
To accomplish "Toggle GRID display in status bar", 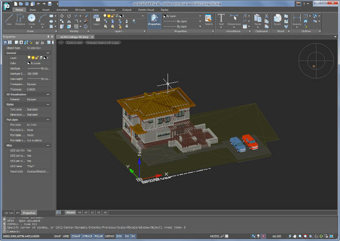I will [x=66, y=236].
